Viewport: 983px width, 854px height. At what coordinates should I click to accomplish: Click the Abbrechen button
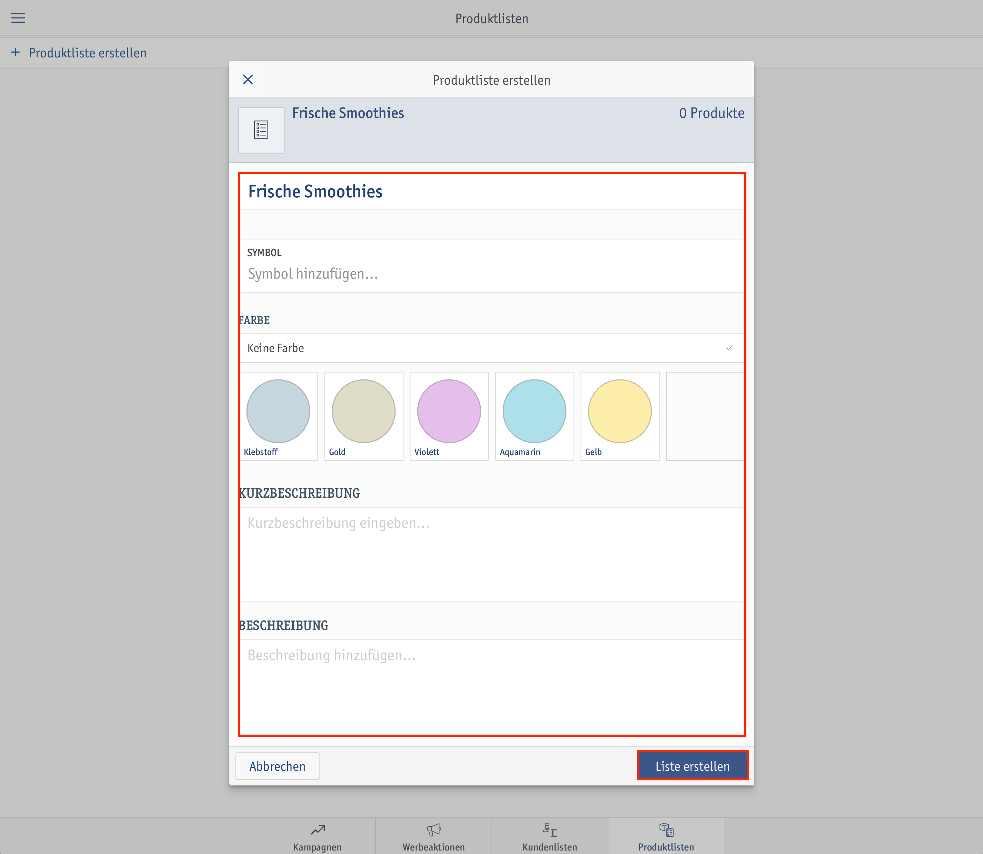278,766
